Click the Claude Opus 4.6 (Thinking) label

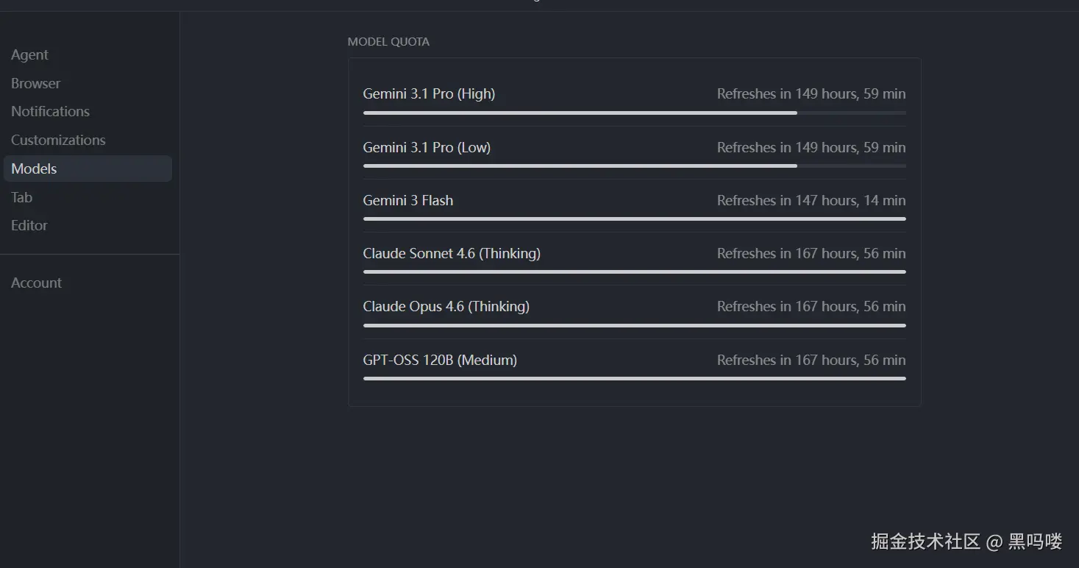tap(446, 306)
